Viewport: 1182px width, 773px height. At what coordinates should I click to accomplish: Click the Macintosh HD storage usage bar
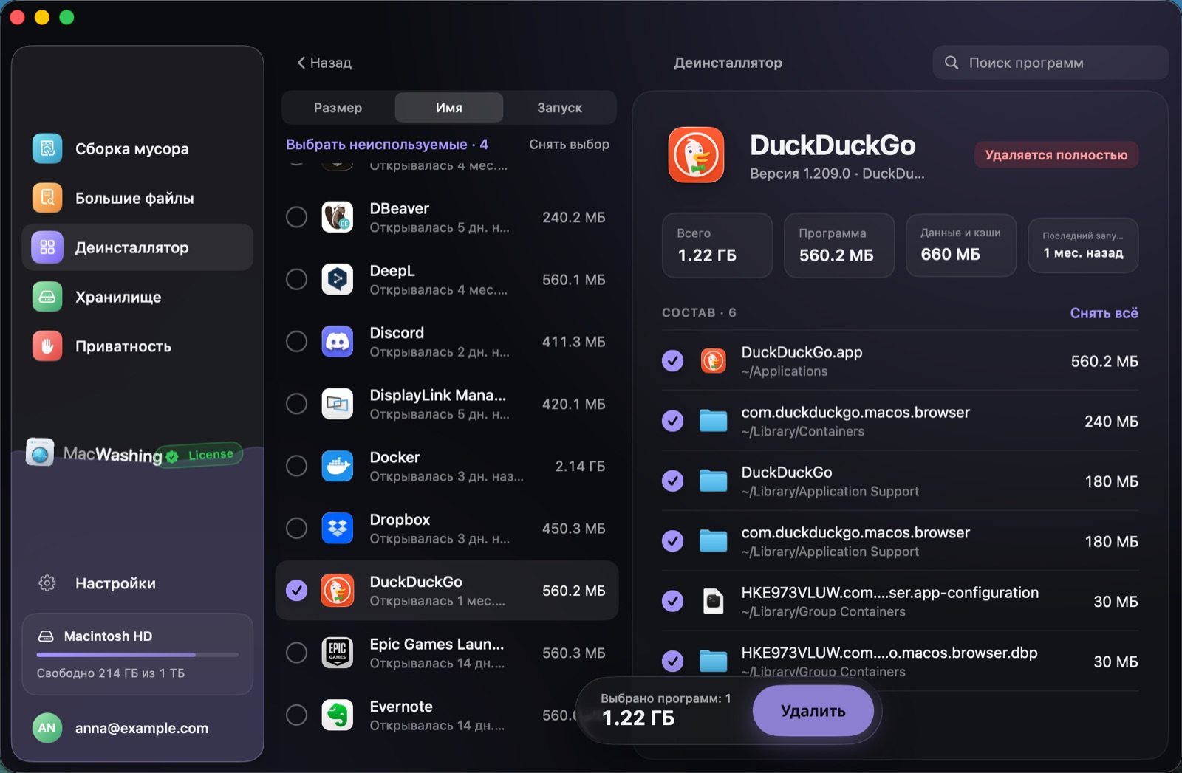(x=137, y=655)
